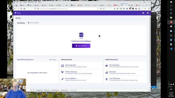Close the active Fauna tab
Image resolution: width=175 pixels, height=98 pixels.
(x=126, y=5)
